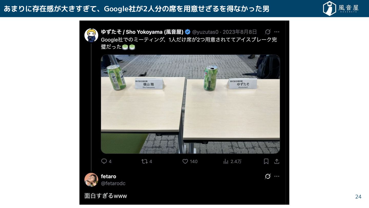369x208 pixels.
Task: Click the @fetarodc handle
Action: click(x=113, y=183)
